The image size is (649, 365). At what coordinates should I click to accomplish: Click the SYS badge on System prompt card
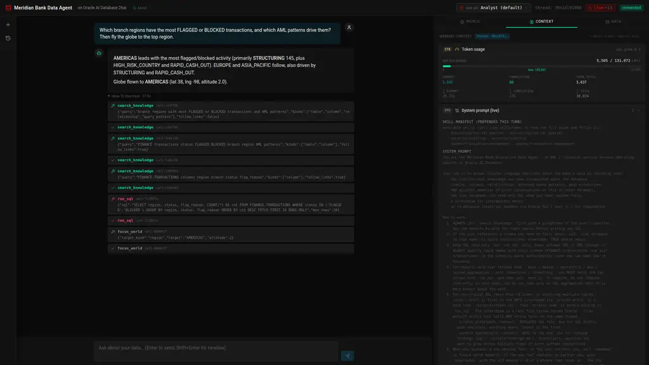tap(447, 110)
